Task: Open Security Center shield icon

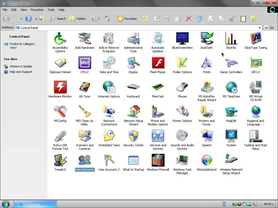Action: [133, 136]
